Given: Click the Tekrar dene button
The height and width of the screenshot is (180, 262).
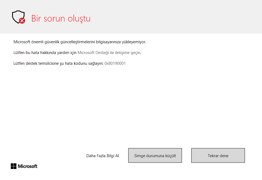Looking at the screenshot, I should [218, 156].
